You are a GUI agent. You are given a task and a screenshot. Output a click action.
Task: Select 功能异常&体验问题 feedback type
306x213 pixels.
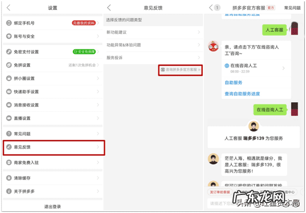point(153,45)
